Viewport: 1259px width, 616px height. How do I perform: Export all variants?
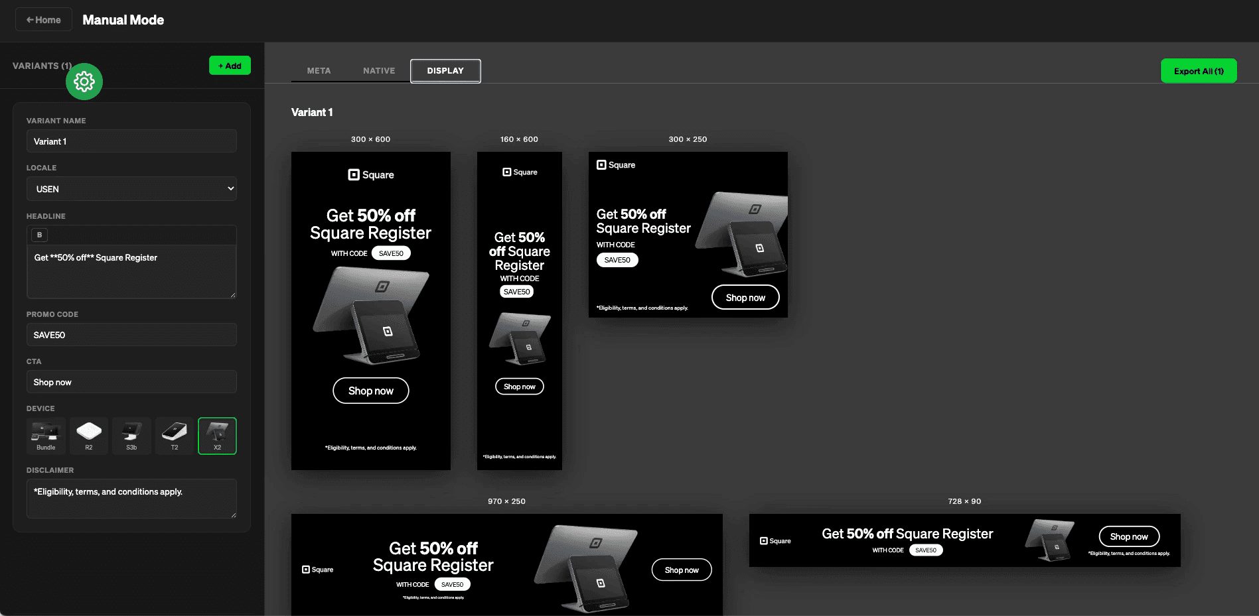[x=1199, y=71]
